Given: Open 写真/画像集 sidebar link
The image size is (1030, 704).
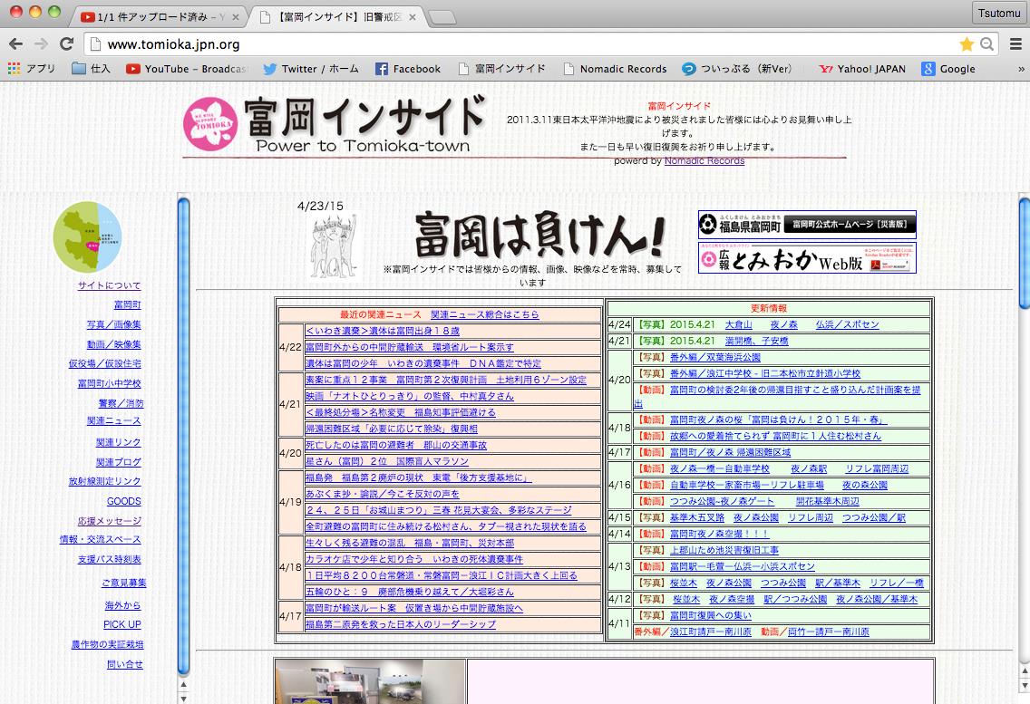Looking at the screenshot, I should point(113,324).
